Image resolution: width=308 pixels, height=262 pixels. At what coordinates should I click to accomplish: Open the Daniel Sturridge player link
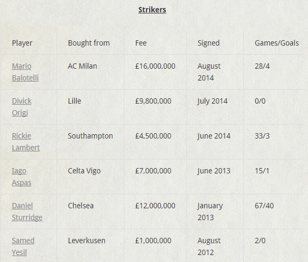(x=27, y=212)
